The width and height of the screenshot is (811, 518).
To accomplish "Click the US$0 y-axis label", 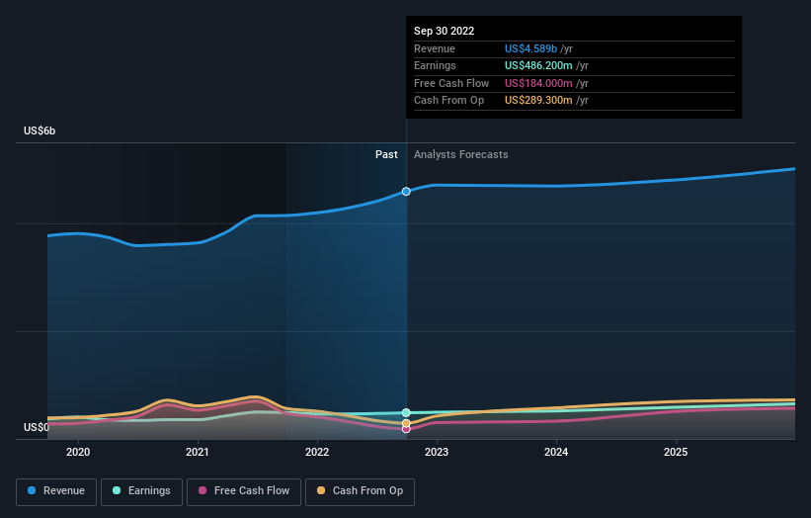I will point(37,427).
